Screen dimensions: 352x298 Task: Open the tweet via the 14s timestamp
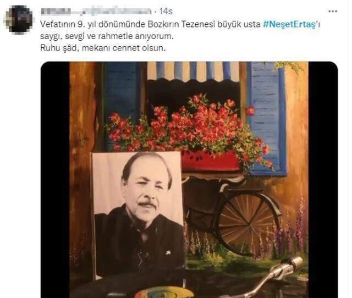(x=166, y=11)
